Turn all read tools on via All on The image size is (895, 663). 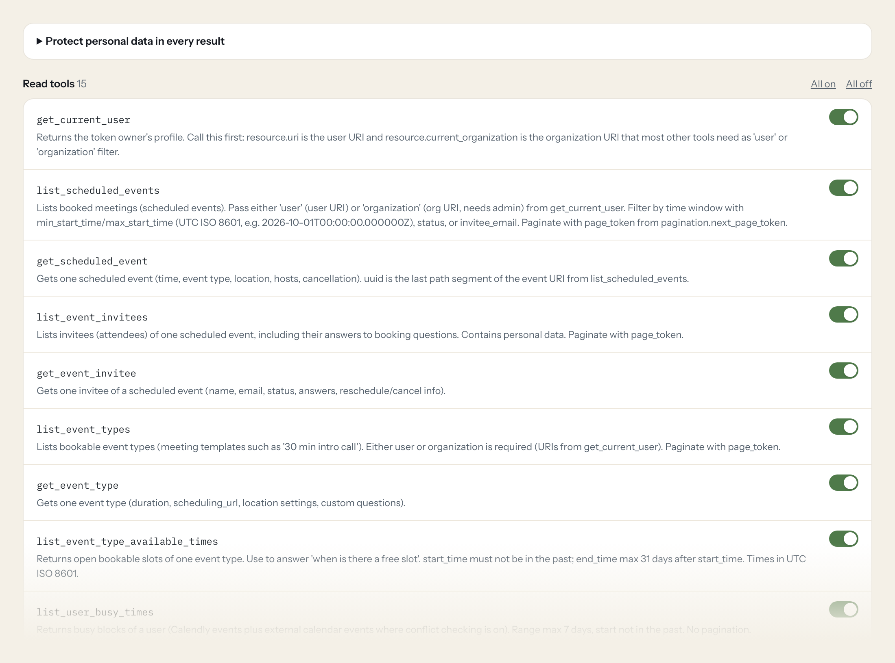[x=823, y=84]
